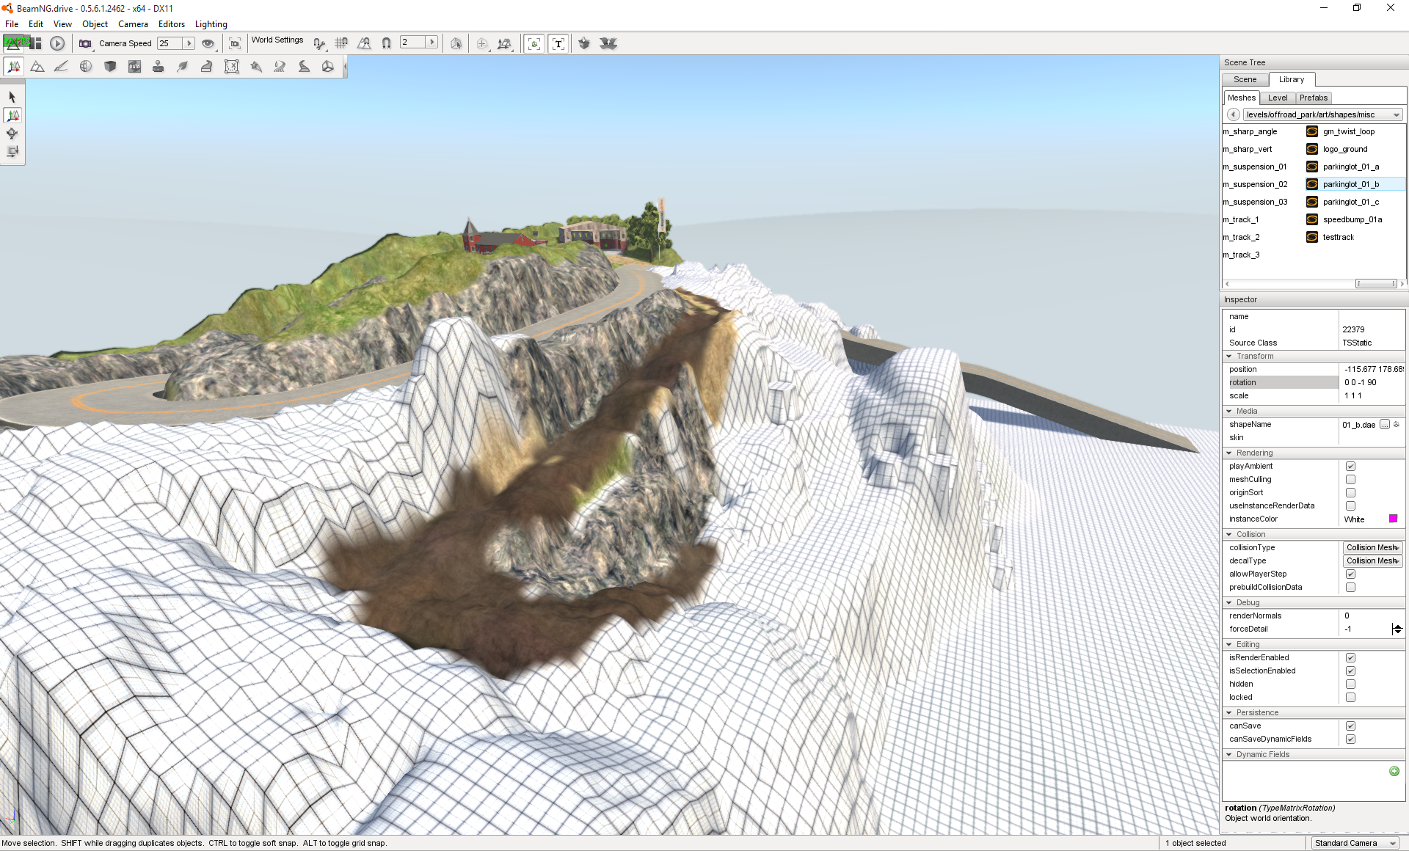Open the collisionType dropdown
Screen dimensions: 1409x851
(x=1373, y=547)
